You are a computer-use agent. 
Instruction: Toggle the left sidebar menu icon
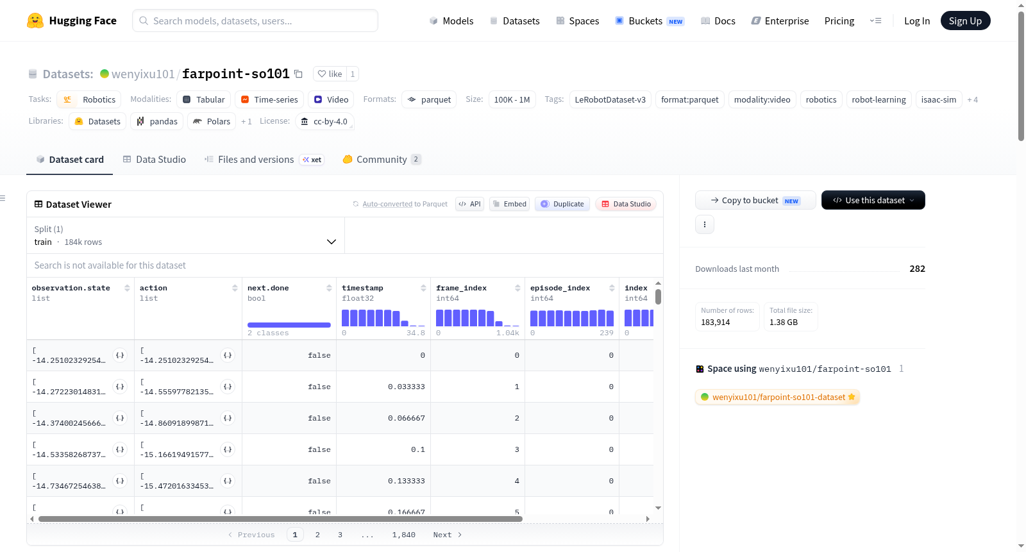pos(3,198)
